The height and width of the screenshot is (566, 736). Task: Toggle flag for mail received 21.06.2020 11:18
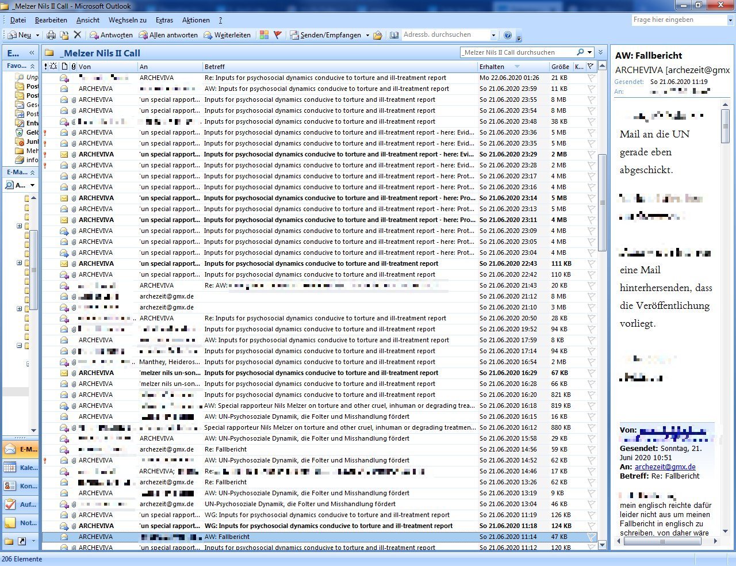(591, 526)
